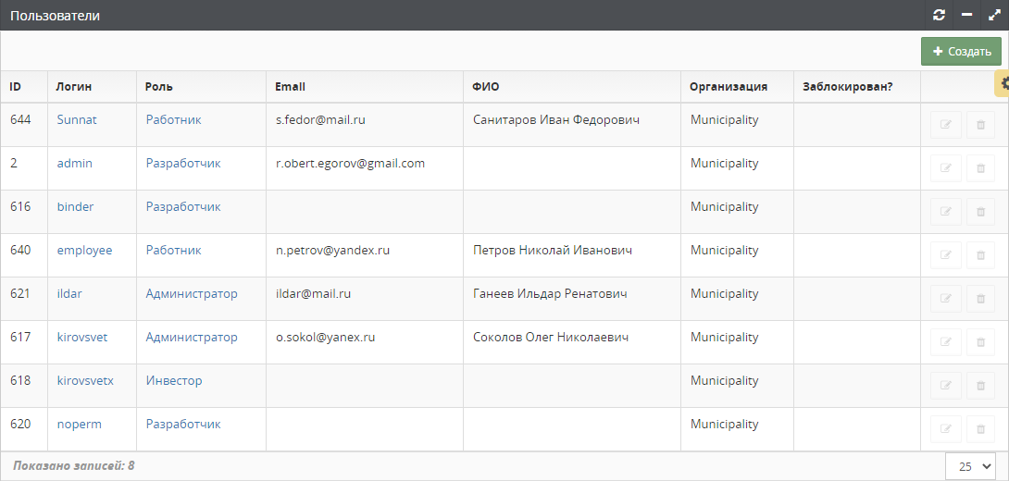Delete the employee user row
1009x481 pixels.
click(x=980, y=255)
